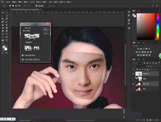Open the File menu in menu bar

[x=8, y=2]
